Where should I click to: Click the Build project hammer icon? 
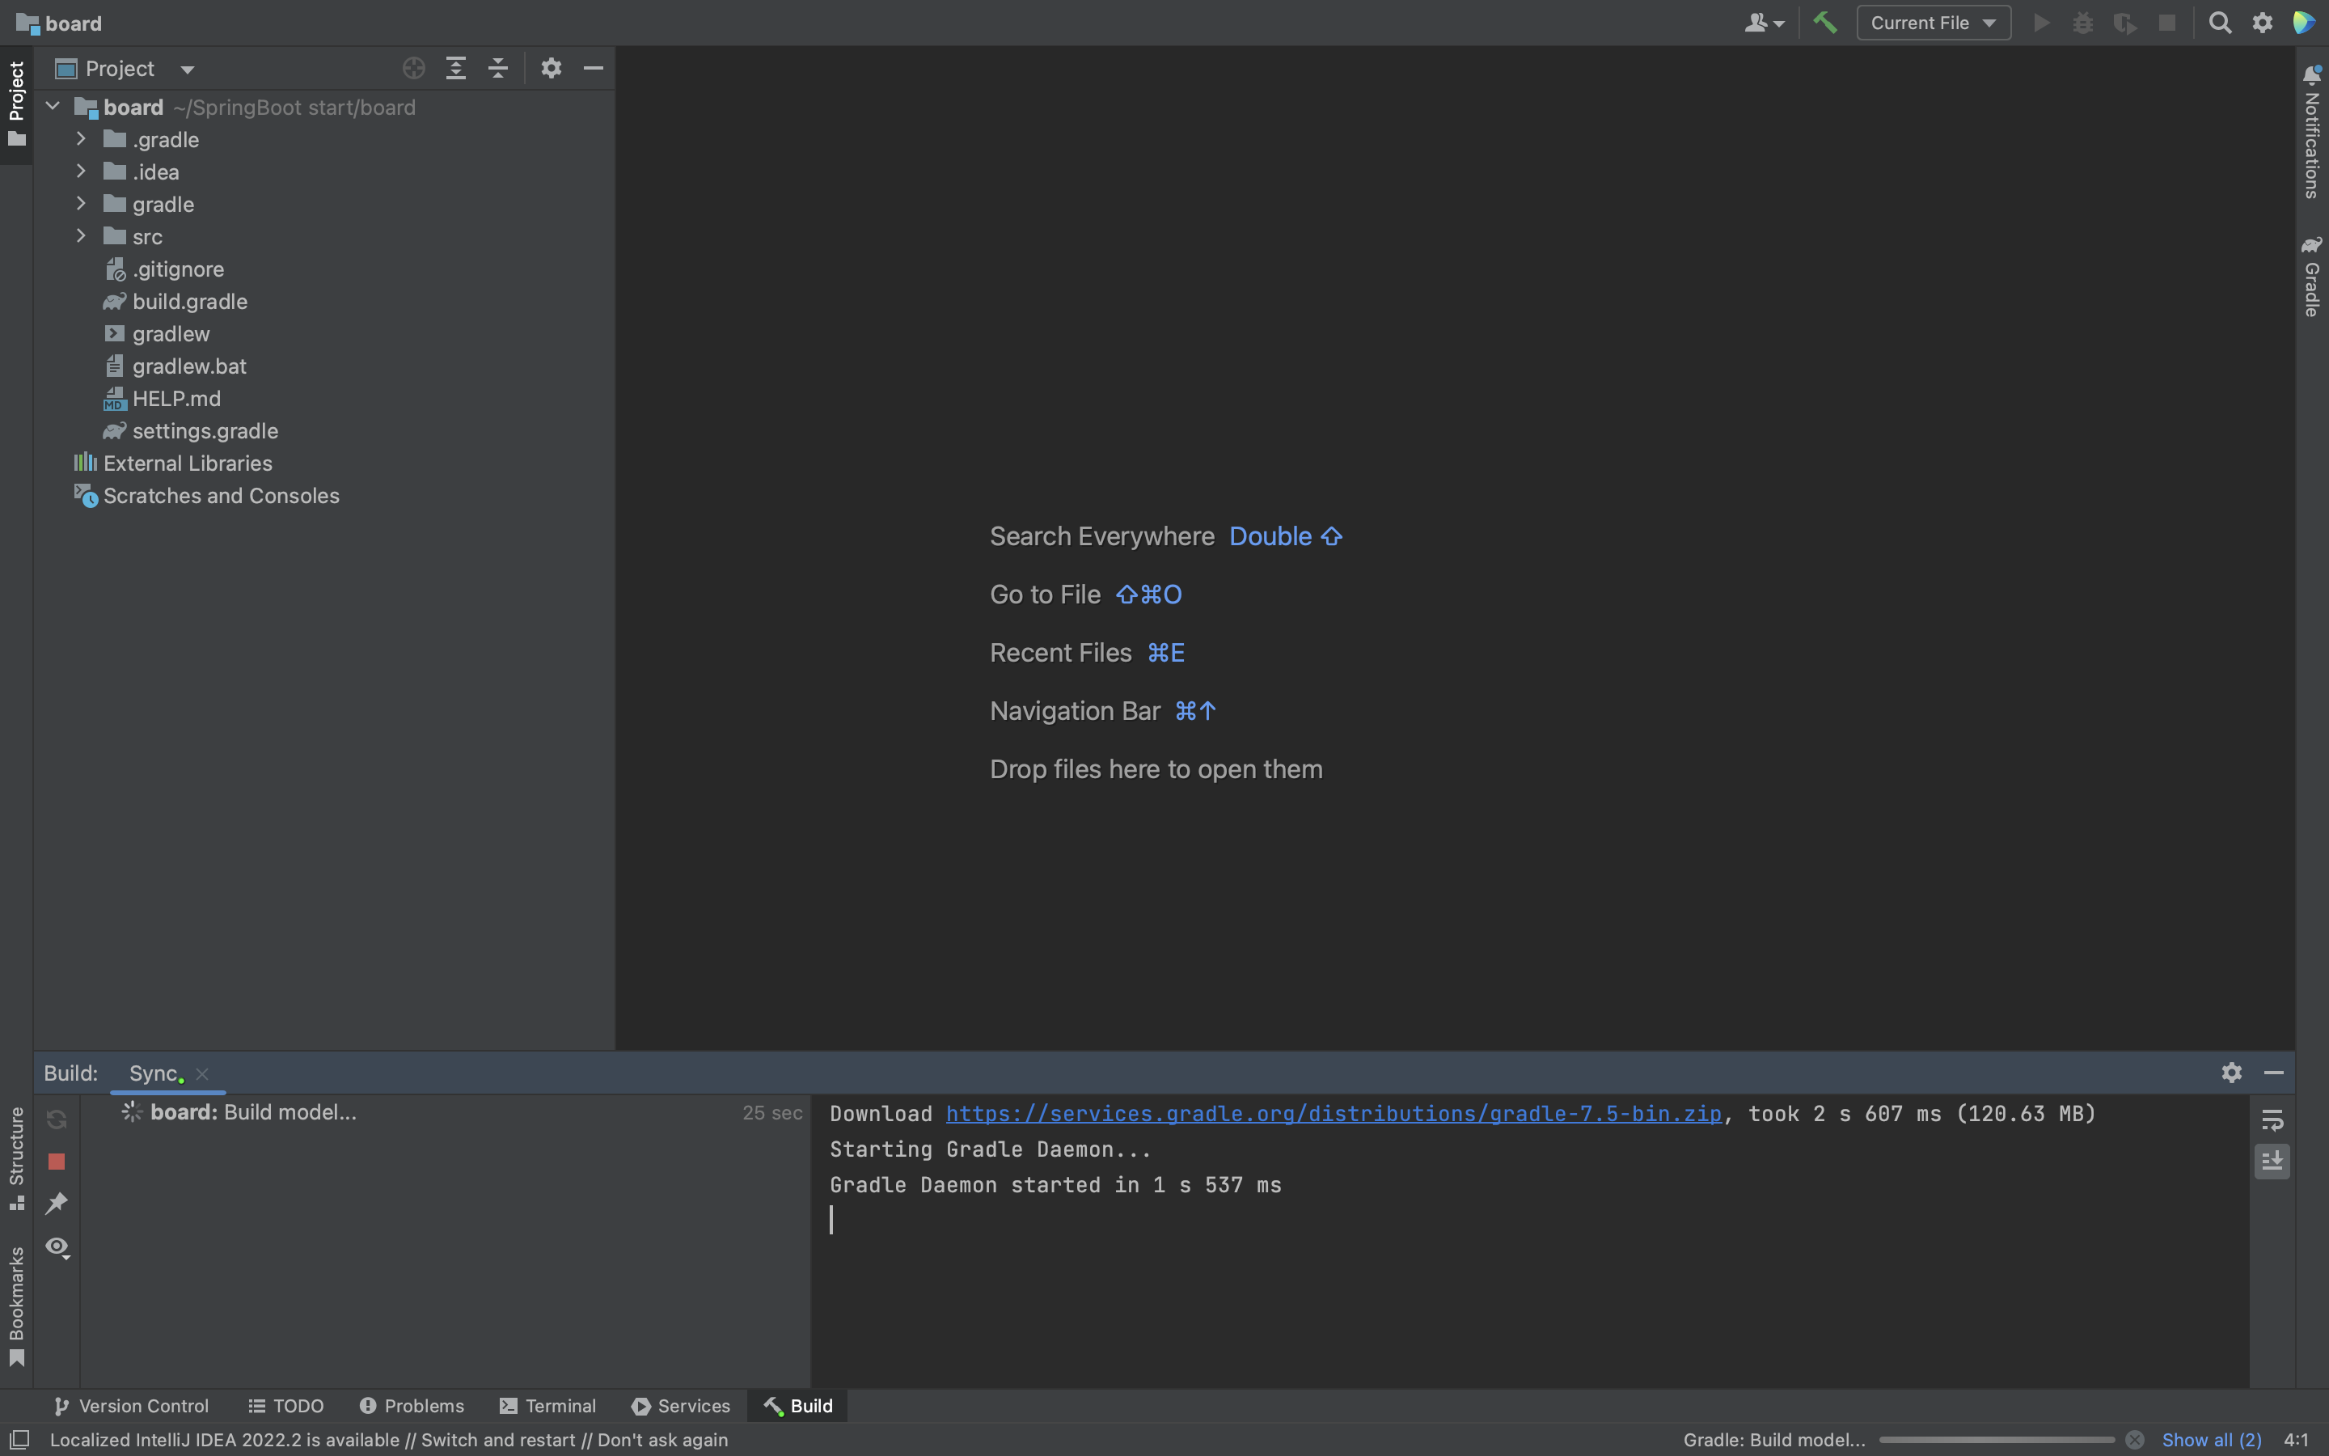(1824, 22)
